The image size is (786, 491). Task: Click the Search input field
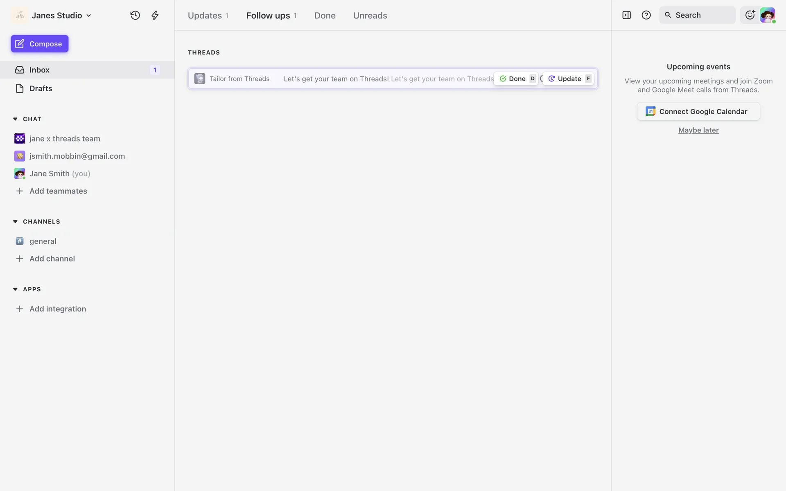697,15
